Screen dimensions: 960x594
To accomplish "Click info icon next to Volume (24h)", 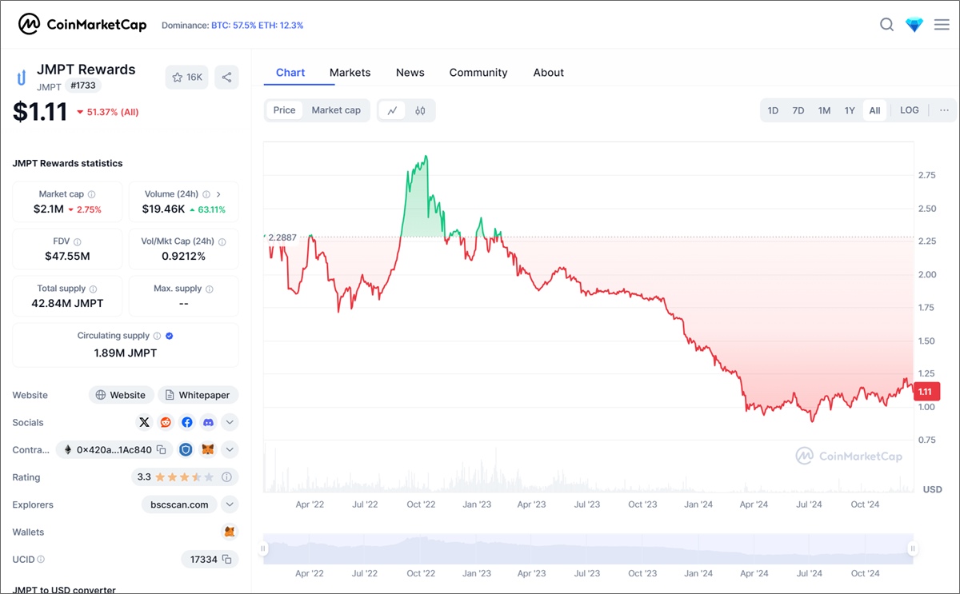I will pyautogui.click(x=206, y=194).
